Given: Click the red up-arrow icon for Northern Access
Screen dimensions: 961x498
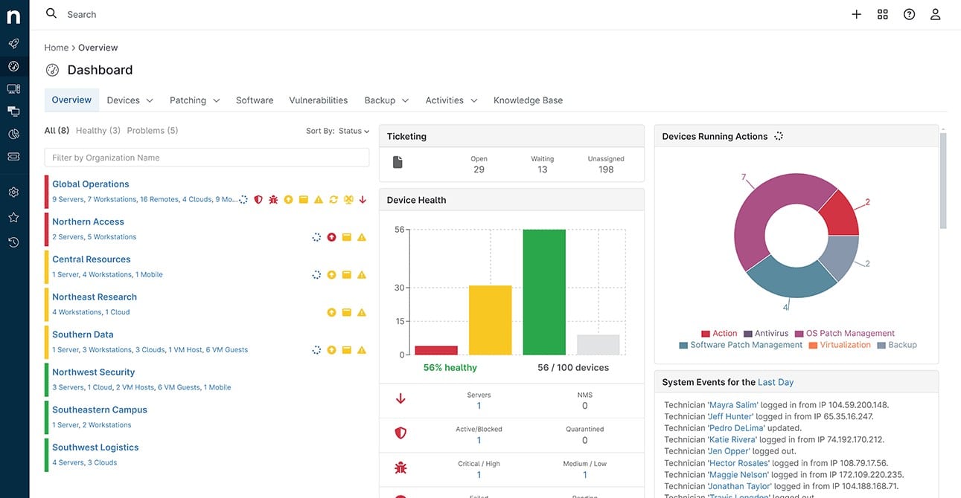Looking at the screenshot, I should [x=331, y=237].
